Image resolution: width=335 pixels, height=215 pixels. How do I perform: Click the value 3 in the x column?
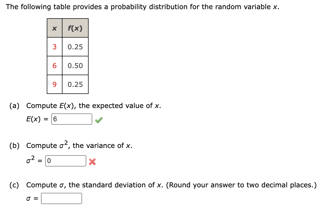[x=54, y=47]
